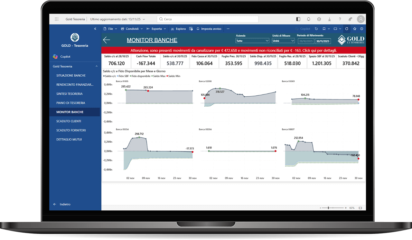Click the white back arrow beside Monitor Banche
The height and width of the screenshot is (240, 412).
pyautogui.click(x=107, y=40)
